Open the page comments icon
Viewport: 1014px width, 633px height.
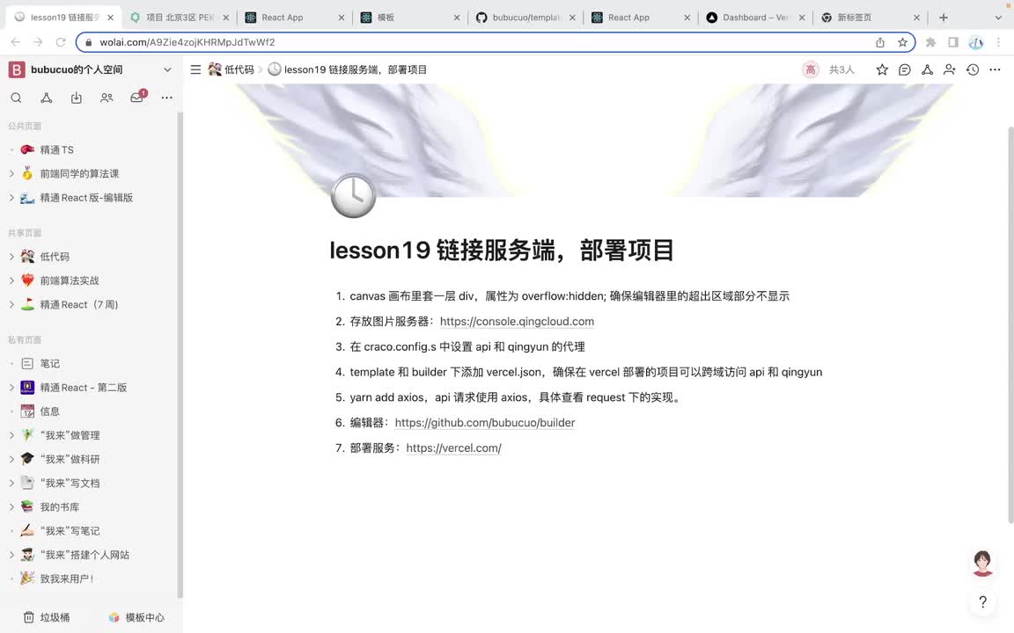coord(905,69)
